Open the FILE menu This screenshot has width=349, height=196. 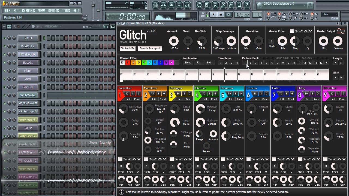[7, 11]
